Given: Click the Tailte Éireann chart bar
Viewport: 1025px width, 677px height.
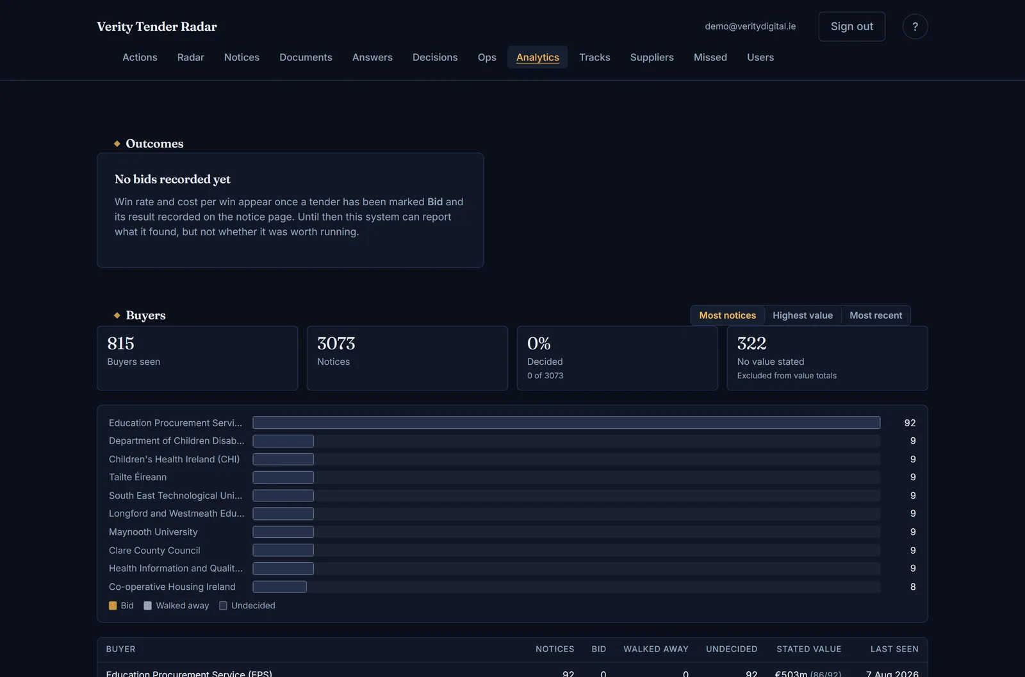Looking at the screenshot, I should tap(283, 477).
